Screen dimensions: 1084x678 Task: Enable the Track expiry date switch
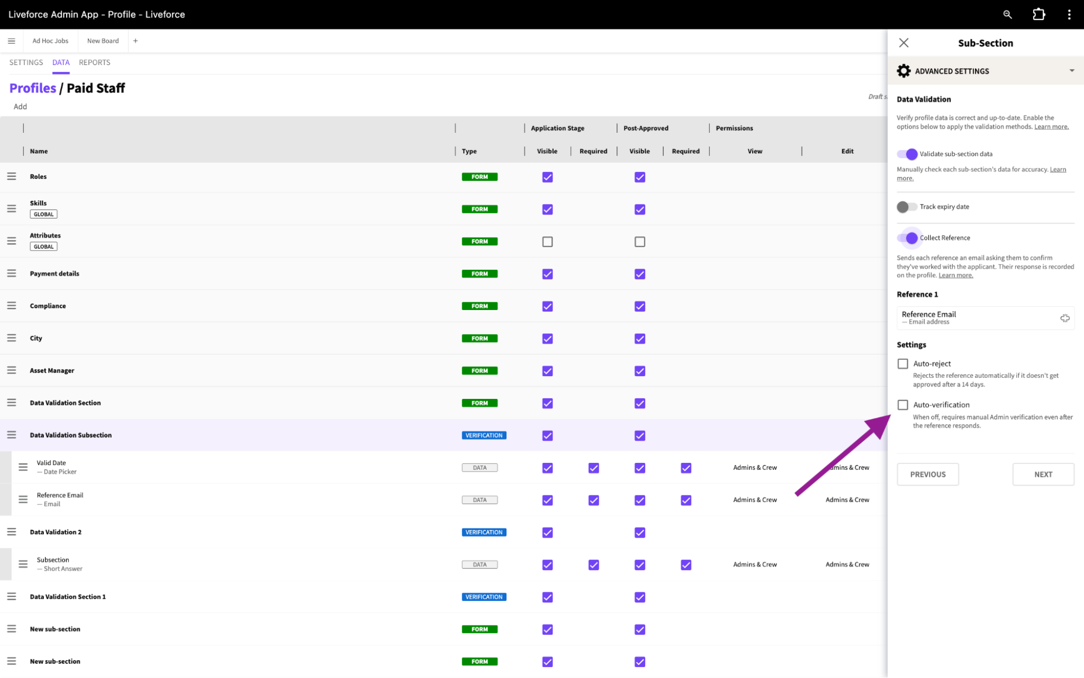point(907,206)
